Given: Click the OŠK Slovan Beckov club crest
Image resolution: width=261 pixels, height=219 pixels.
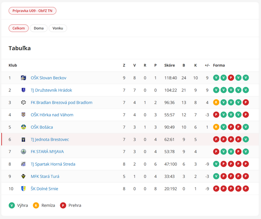Looking at the screenshot, I should (x=23, y=78).
